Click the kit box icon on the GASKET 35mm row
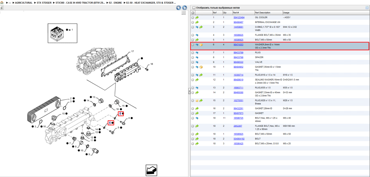Viewport: 370px width, 177px height. tap(201, 67)
